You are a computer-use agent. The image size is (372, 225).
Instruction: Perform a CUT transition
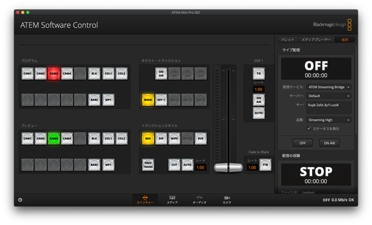coord(174,165)
